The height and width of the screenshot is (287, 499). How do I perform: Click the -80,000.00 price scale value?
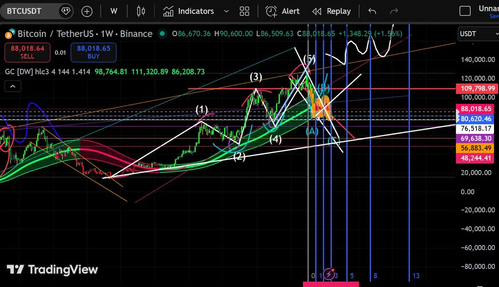pos(478,266)
